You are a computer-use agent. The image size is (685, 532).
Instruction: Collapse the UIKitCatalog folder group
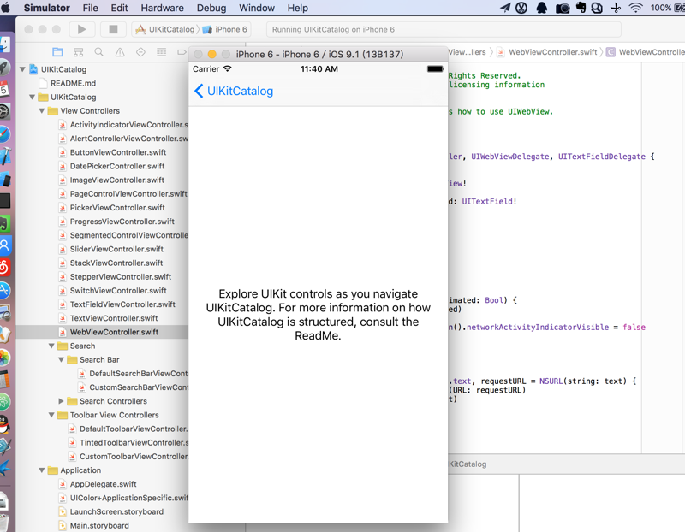click(x=32, y=97)
